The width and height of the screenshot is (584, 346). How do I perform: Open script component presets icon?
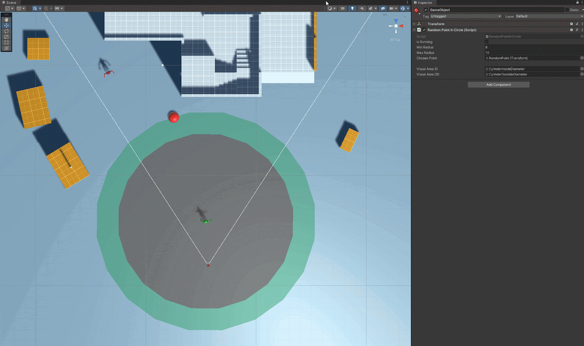(x=577, y=30)
